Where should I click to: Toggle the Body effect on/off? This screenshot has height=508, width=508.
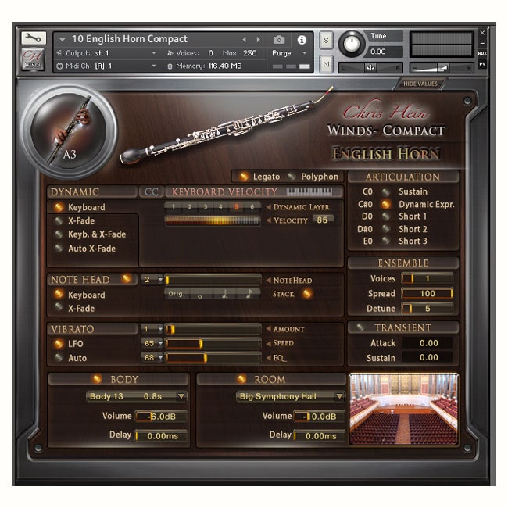pos(97,379)
